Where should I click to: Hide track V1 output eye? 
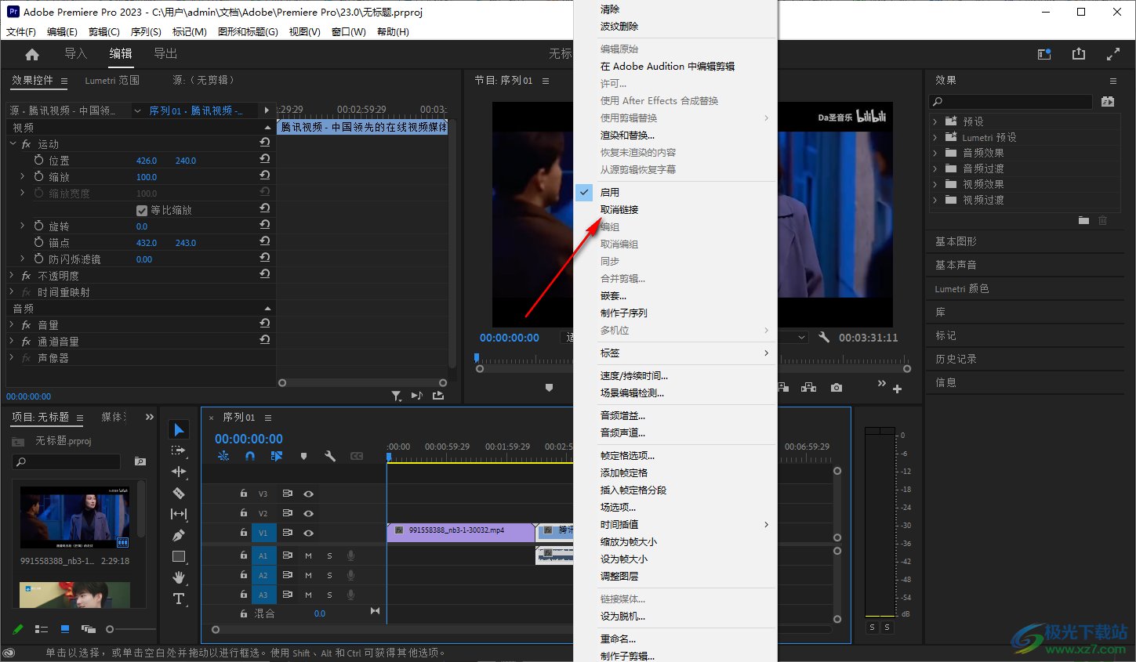click(x=308, y=533)
